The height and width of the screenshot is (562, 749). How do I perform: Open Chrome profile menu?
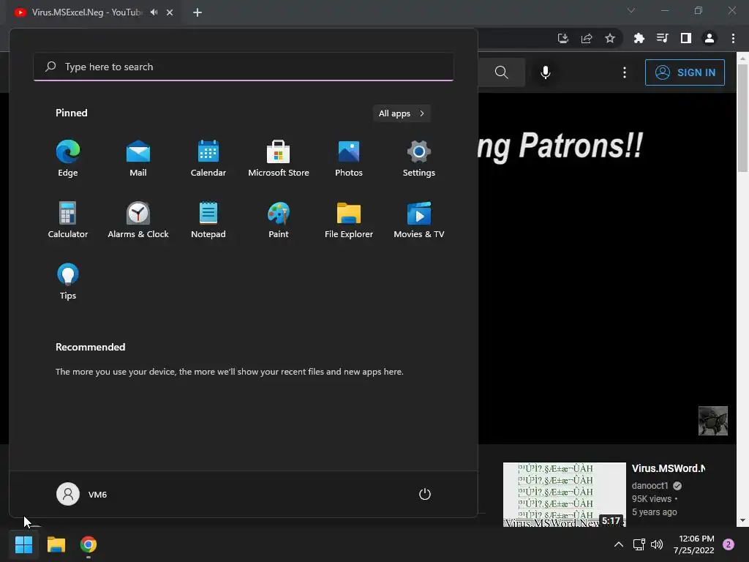click(710, 38)
